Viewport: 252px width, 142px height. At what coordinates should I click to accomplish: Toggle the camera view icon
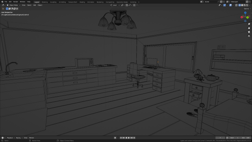pos(249,32)
